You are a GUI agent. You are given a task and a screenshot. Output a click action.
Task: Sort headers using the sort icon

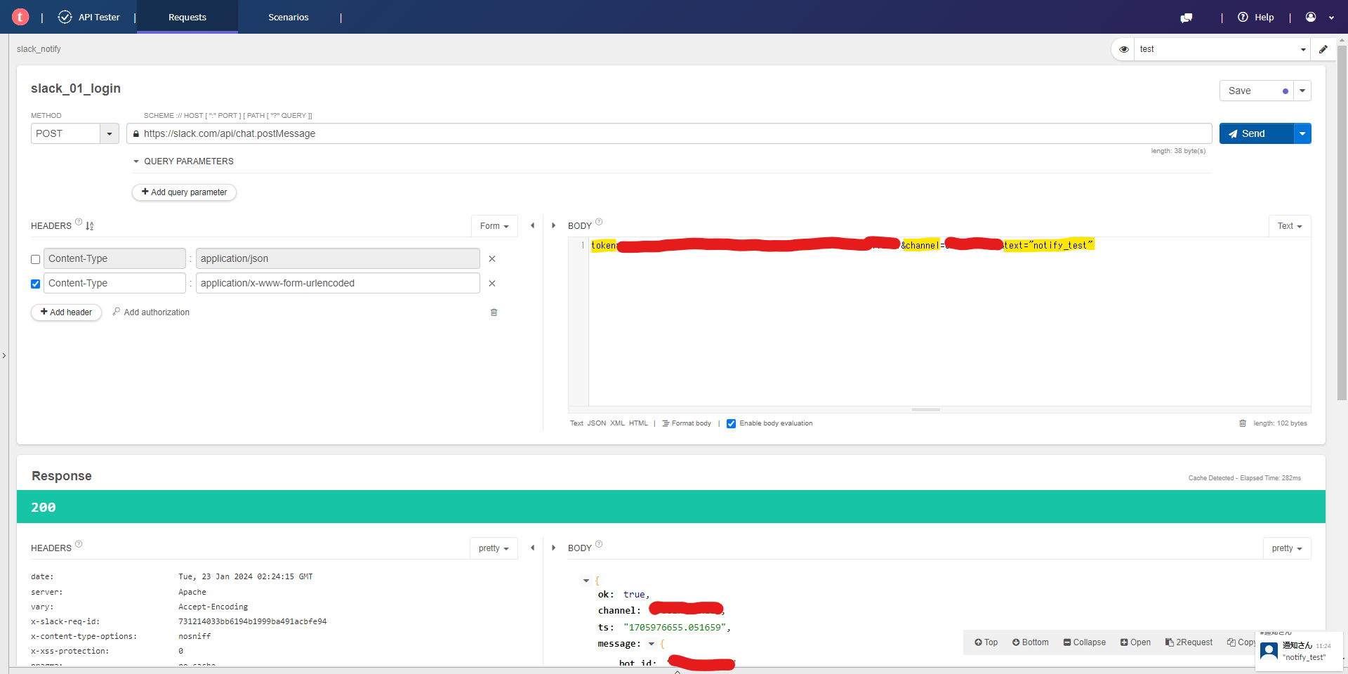tap(90, 226)
